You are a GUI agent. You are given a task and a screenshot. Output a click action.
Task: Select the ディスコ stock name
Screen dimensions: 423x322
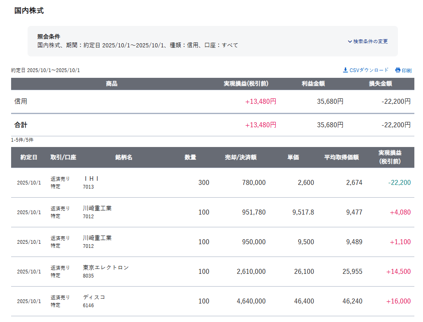pos(94,297)
